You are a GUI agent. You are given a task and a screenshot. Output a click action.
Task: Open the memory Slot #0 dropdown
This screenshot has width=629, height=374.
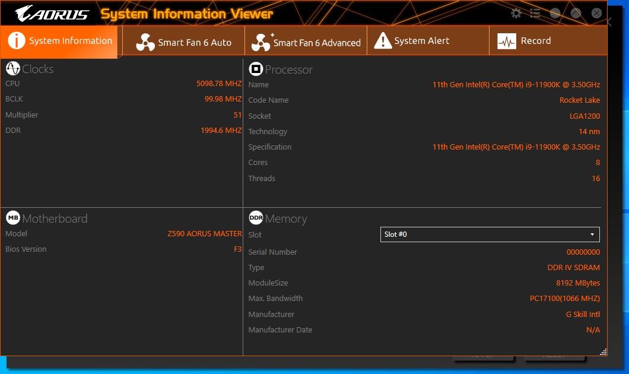[490, 234]
